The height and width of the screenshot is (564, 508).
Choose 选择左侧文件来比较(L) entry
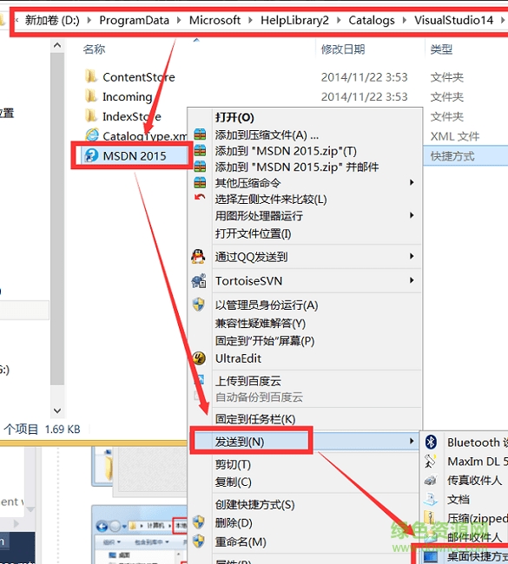coord(271,199)
